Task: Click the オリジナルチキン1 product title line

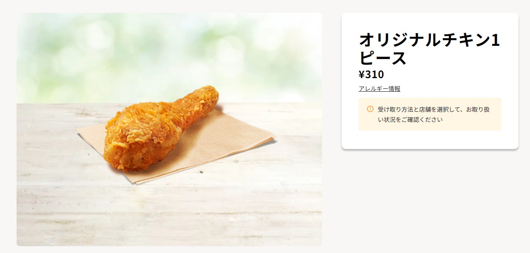Action: (x=430, y=40)
